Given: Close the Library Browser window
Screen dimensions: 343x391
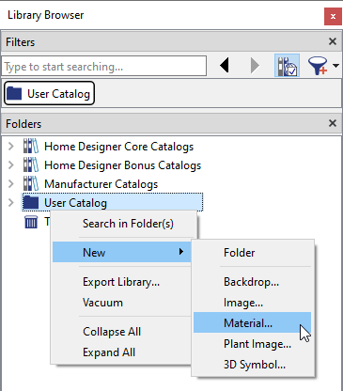Looking at the screenshot, I should pos(333,16).
